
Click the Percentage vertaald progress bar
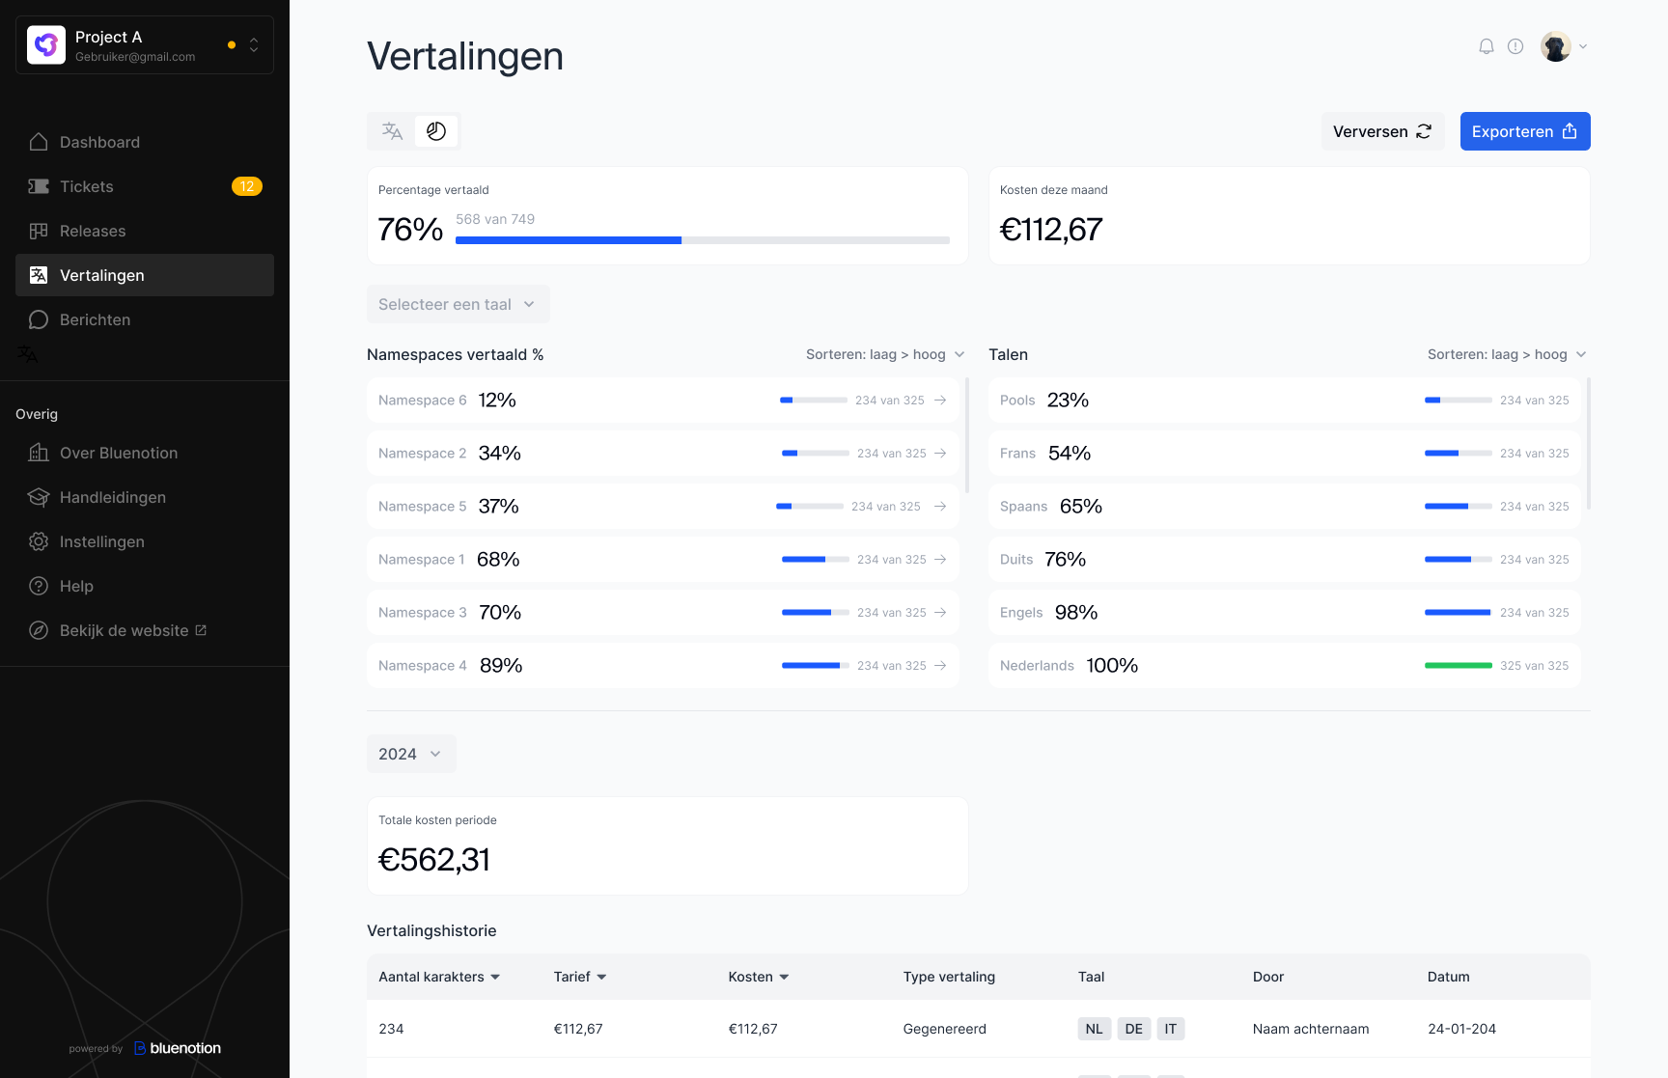(702, 240)
